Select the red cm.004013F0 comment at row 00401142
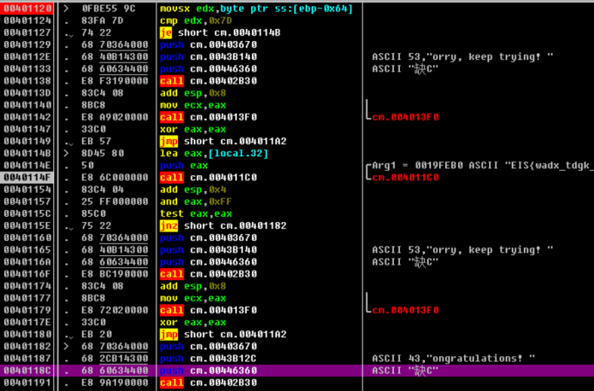The image size is (594, 391). click(x=405, y=117)
